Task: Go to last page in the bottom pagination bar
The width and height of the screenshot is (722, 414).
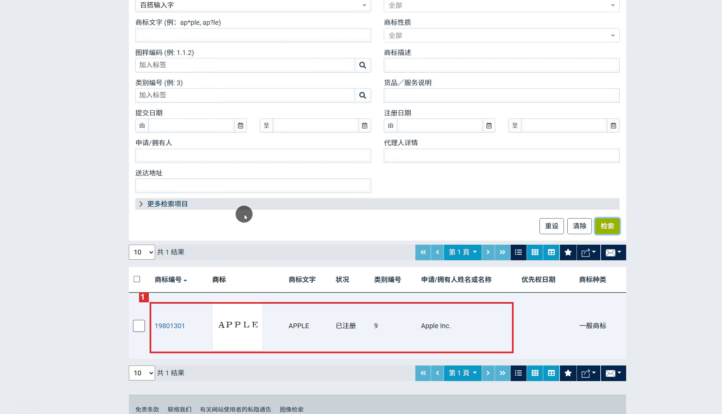Action: 502,373
